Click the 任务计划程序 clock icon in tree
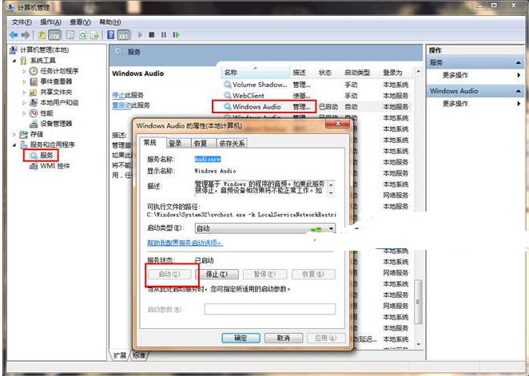The width and height of the screenshot is (529, 376). (x=34, y=71)
